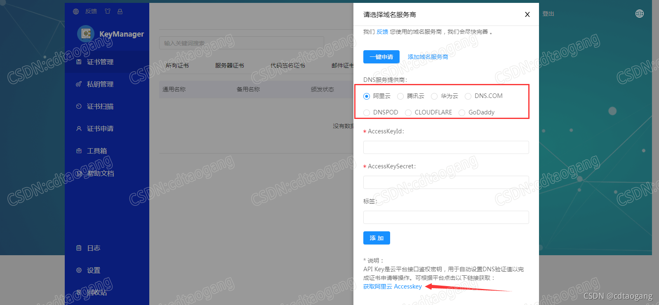659x305 pixels.
Task: Click the globe language icon in sidebar header
Action: pos(76,12)
